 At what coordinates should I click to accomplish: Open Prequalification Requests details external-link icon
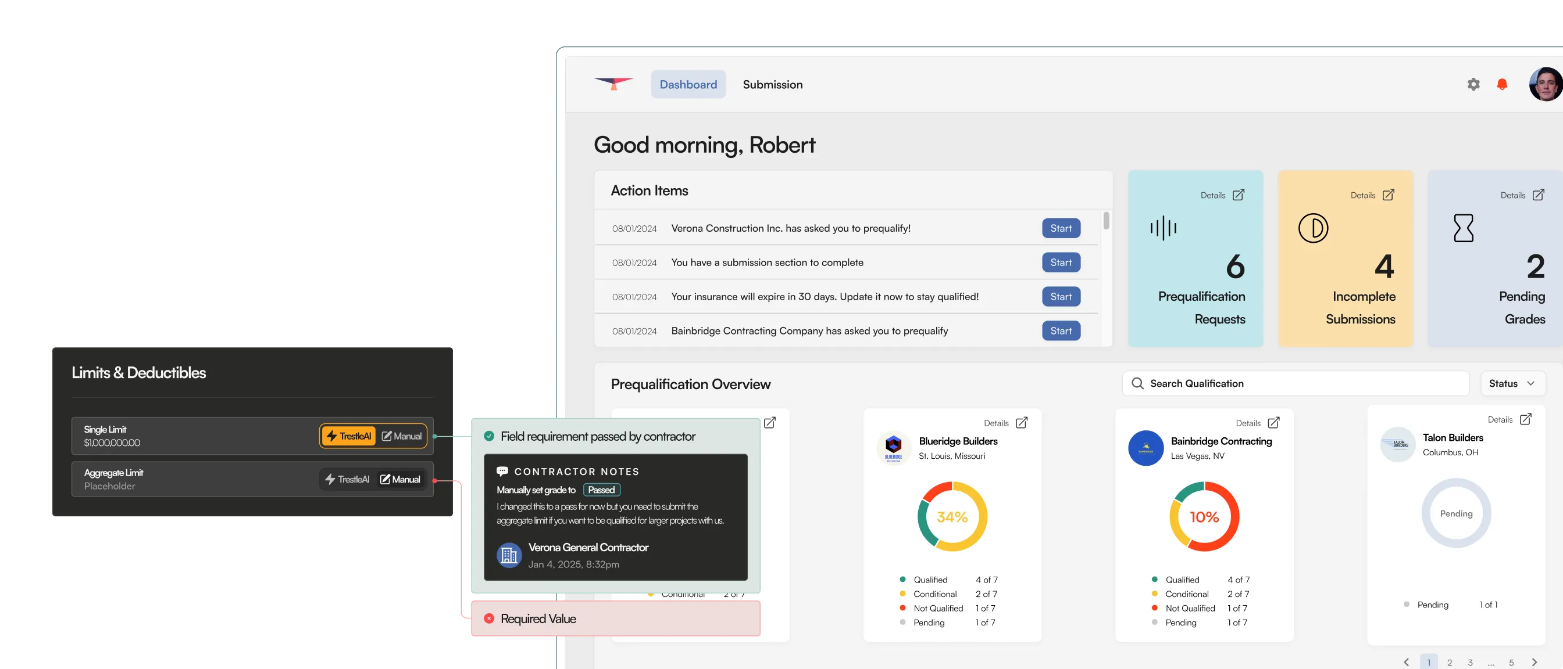1239,195
